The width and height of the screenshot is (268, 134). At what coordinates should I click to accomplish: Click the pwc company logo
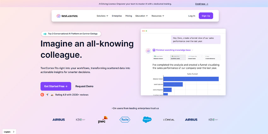[x=102, y=119]
